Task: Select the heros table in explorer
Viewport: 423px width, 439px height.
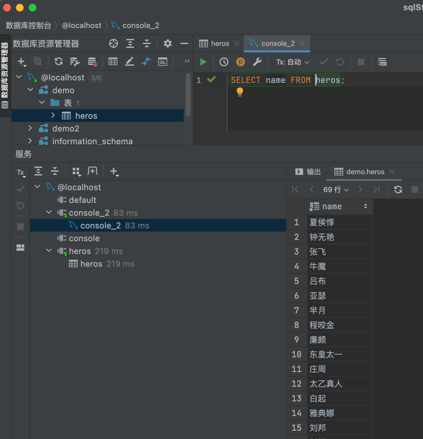Action: coord(98,115)
